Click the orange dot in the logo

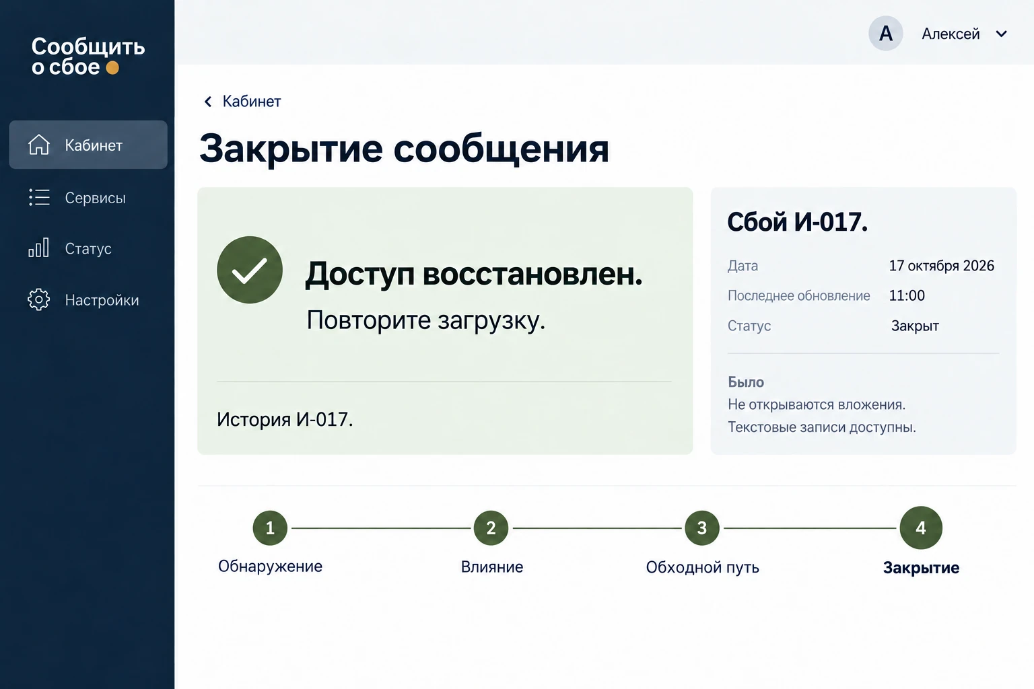point(112,67)
